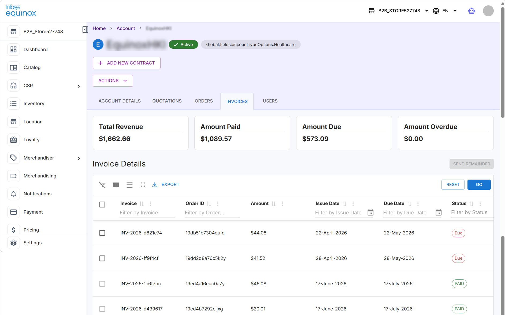Open the Dashboard sidebar icon

[x=13, y=50]
